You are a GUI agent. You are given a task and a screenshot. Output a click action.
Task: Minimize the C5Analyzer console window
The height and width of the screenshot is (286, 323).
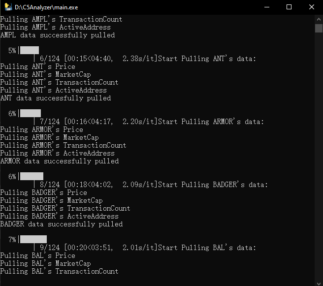(267, 7)
